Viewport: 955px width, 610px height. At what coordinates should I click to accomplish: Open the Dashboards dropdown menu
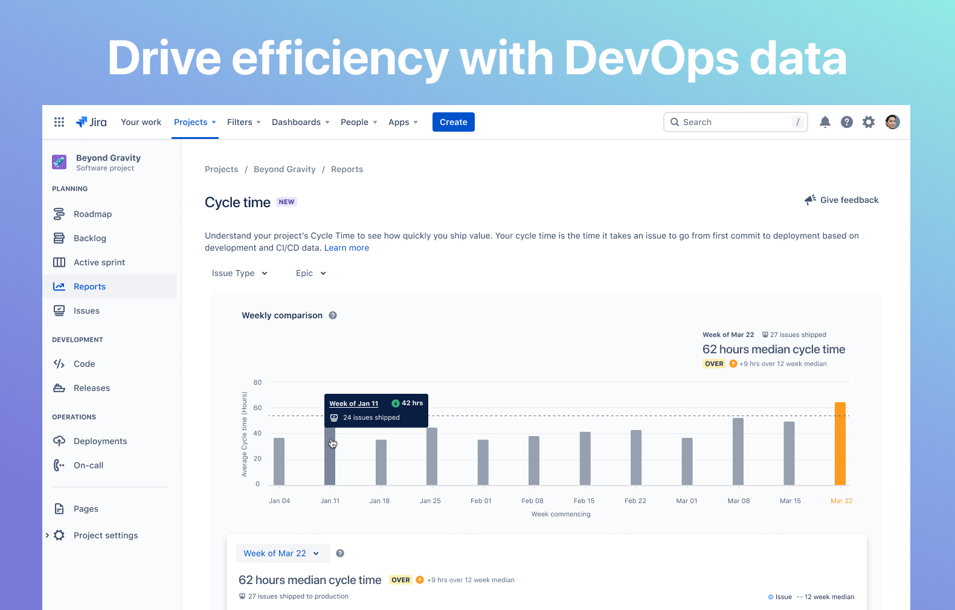(301, 122)
